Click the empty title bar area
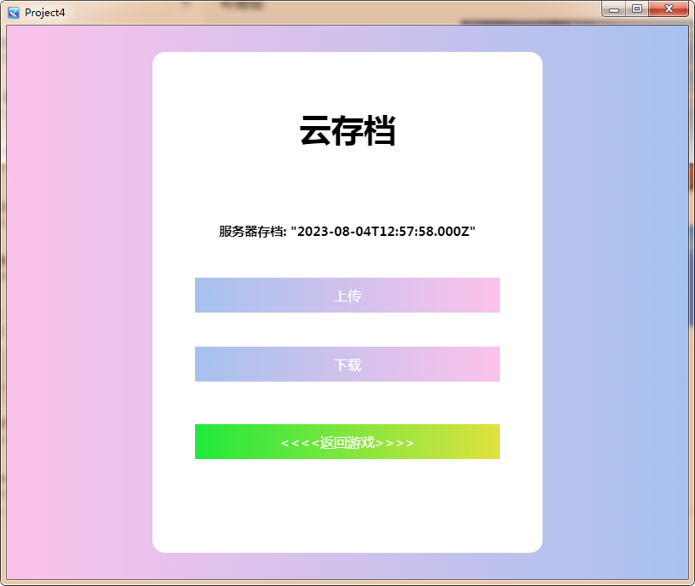Screen dimensions: 695x586 coord(332,13)
